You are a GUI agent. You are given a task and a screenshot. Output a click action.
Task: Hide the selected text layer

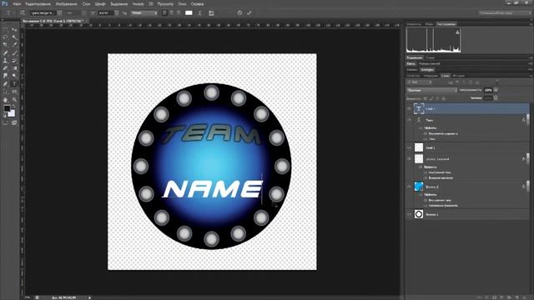[x=409, y=109]
